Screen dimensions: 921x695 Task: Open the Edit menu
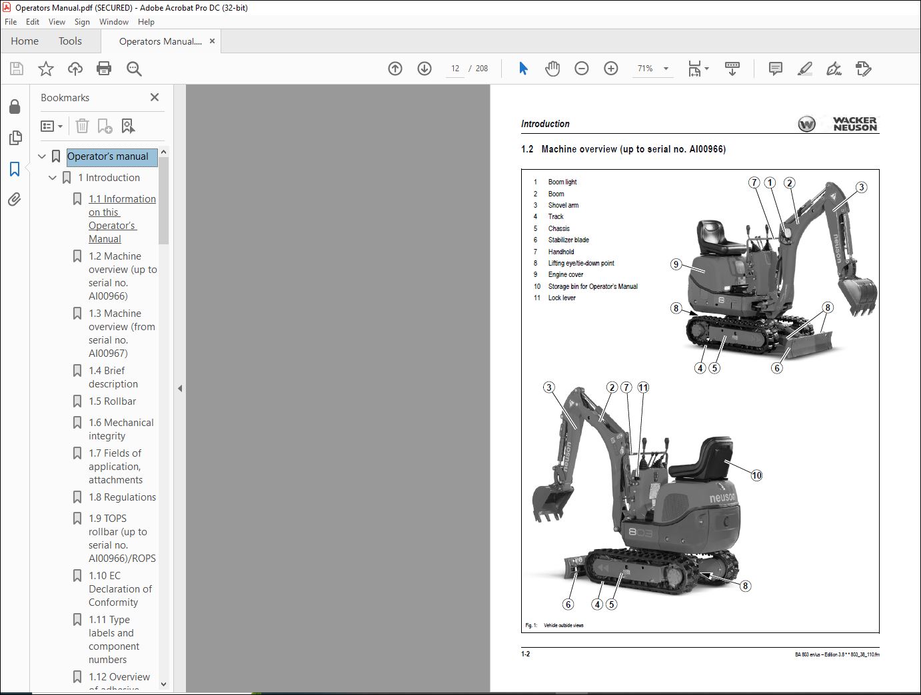pyautogui.click(x=33, y=22)
